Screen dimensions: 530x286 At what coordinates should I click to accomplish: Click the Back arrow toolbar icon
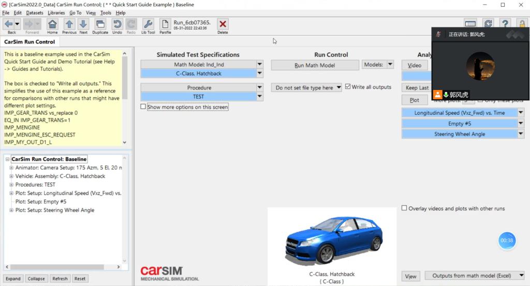coord(9,24)
